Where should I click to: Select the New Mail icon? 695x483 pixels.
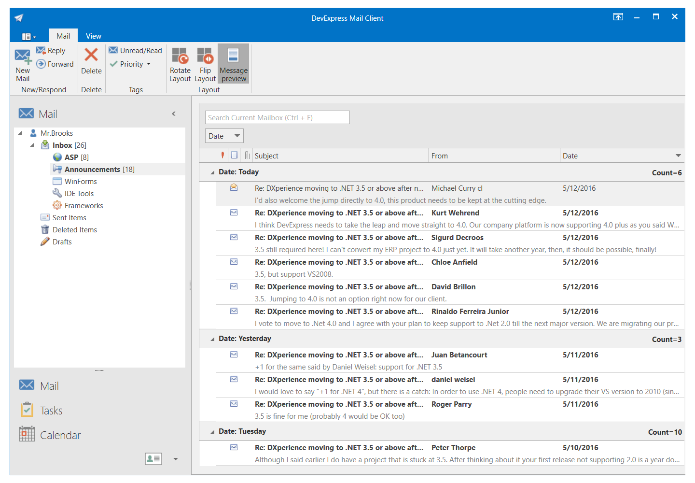click(22, 63)
